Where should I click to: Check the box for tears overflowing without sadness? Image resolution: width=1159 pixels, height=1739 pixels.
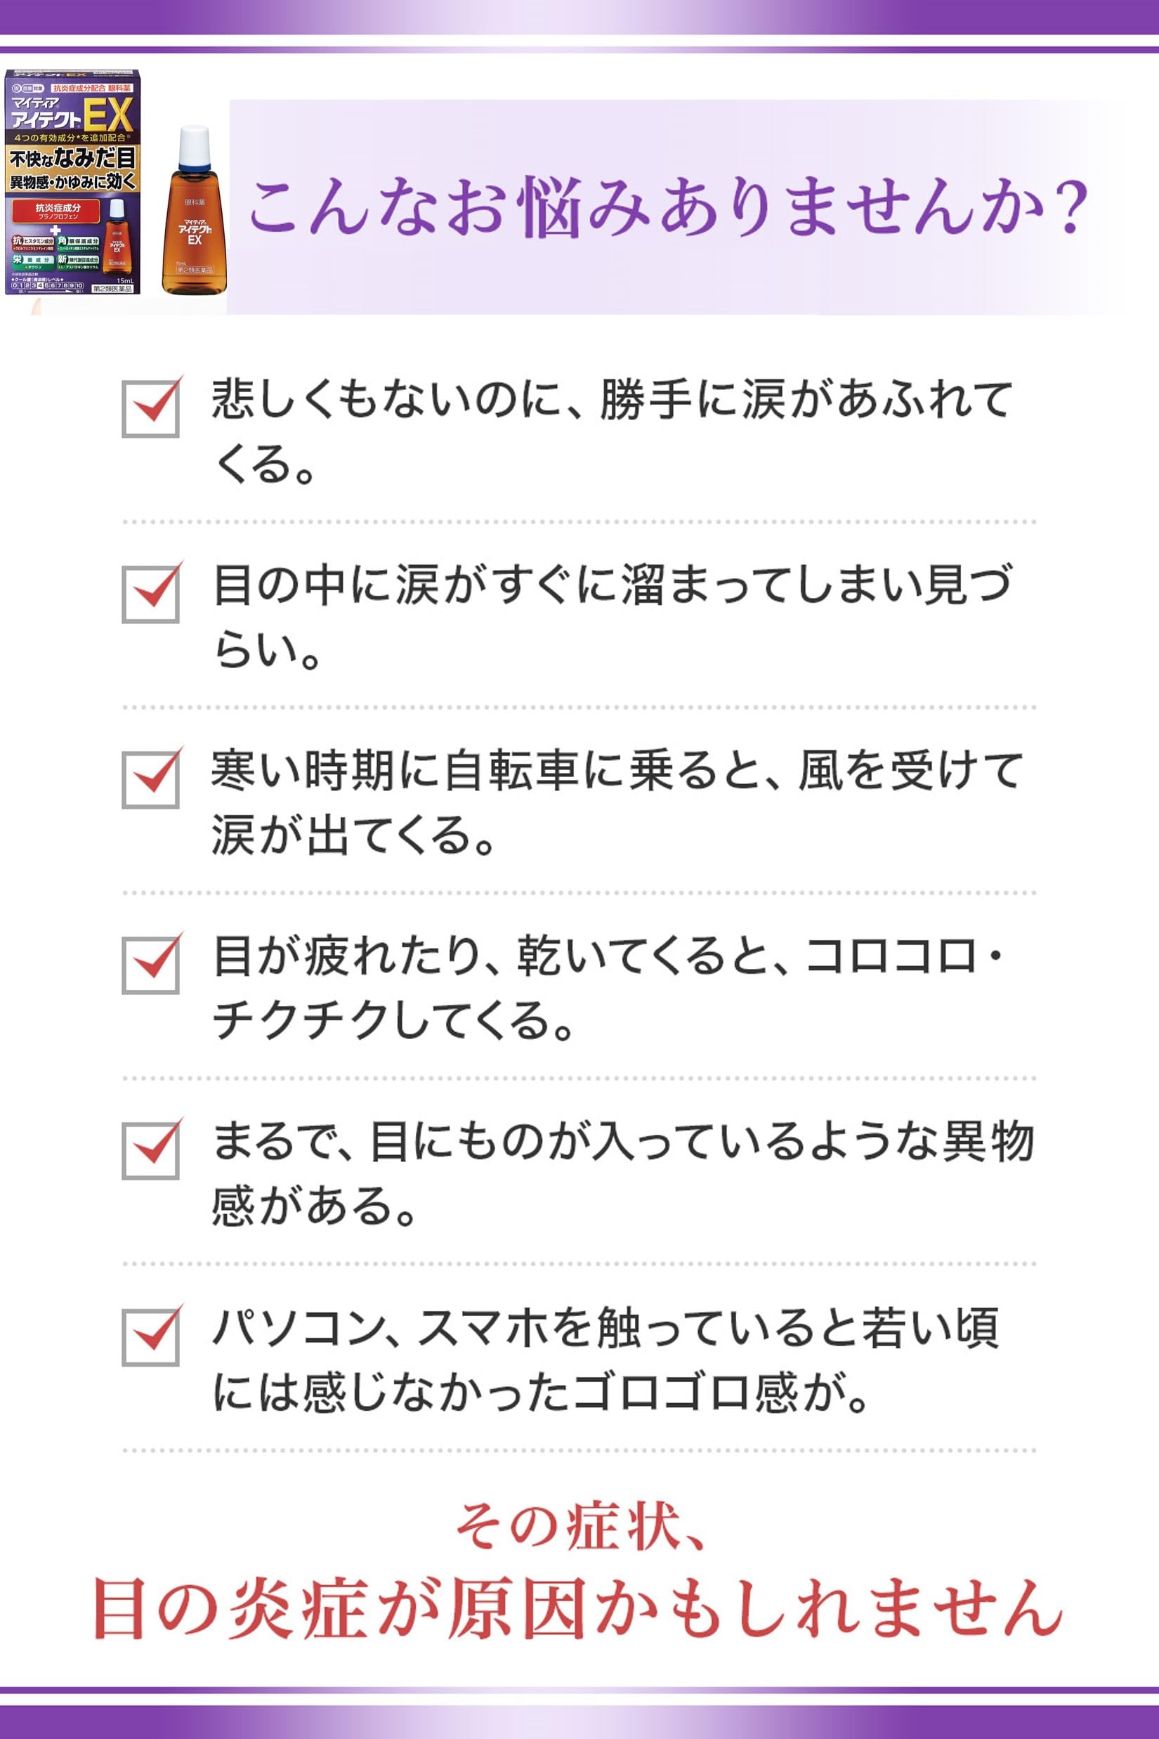click(151, 409)
